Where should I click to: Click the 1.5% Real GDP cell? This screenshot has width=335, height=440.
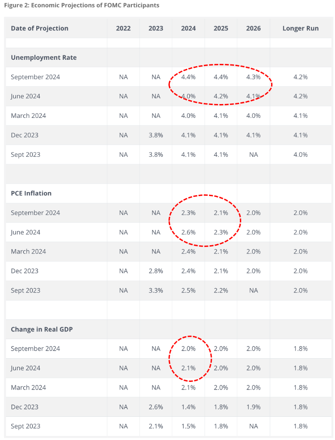pyautogui.click(x=188, y=426)
